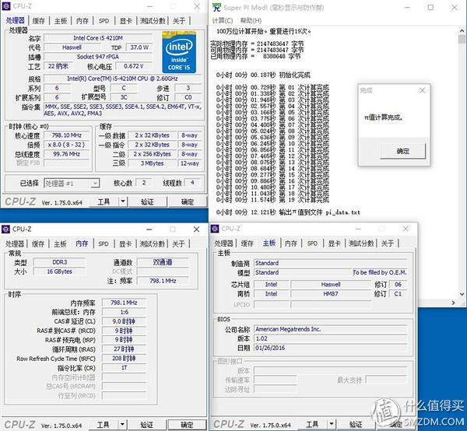This screenshot has width=467, height=431.
Task: Click the 37.0 W TDP value
Action: point(139,47)
